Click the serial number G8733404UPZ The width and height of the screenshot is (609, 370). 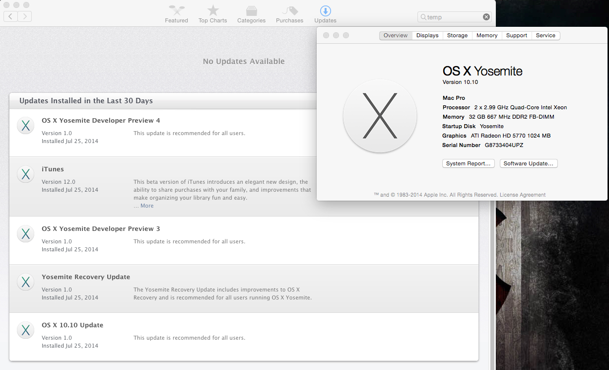(x=504, y=145)
